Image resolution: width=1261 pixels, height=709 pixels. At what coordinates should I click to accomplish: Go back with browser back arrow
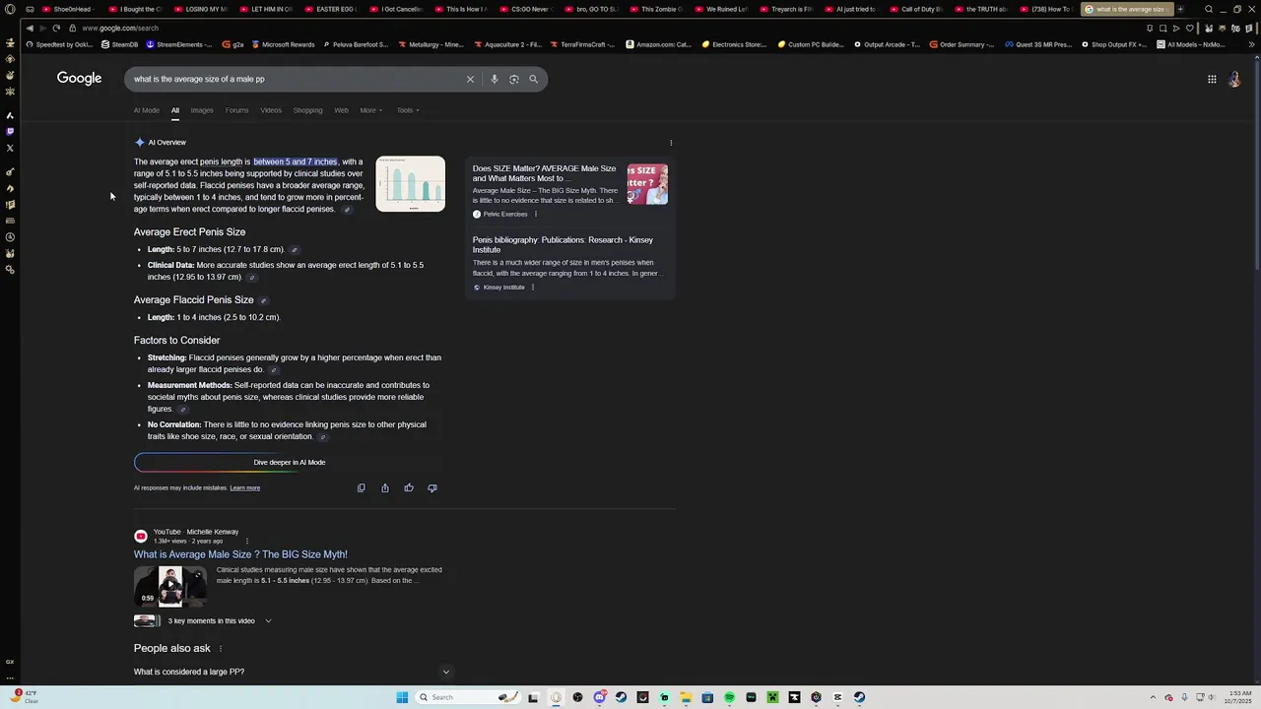point(30,28)
